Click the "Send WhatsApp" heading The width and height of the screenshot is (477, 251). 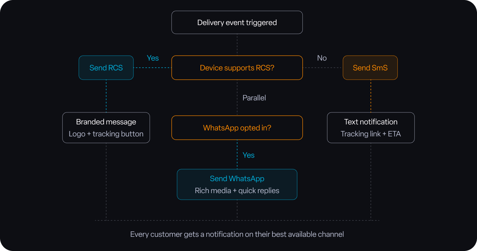[237, 179]
